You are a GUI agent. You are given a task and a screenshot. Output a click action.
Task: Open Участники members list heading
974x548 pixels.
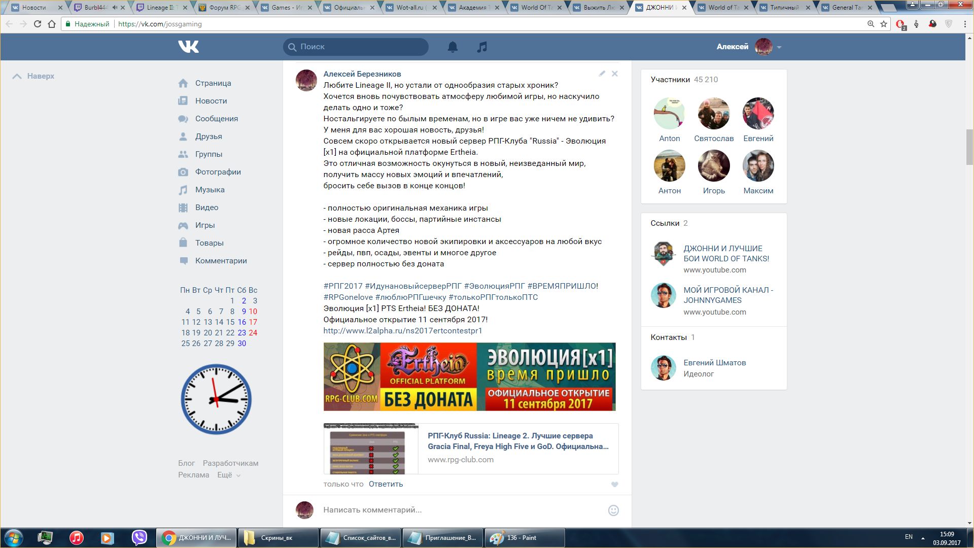pos(670,80)
